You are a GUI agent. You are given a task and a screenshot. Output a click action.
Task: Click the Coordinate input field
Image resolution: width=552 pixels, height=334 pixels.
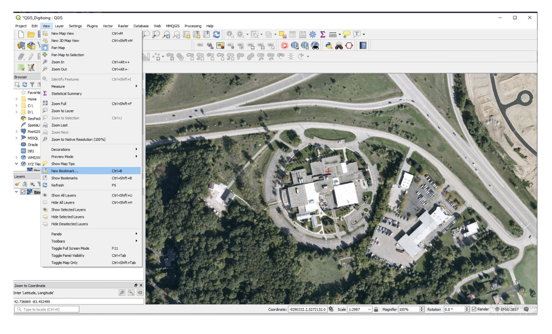point(307,309)
